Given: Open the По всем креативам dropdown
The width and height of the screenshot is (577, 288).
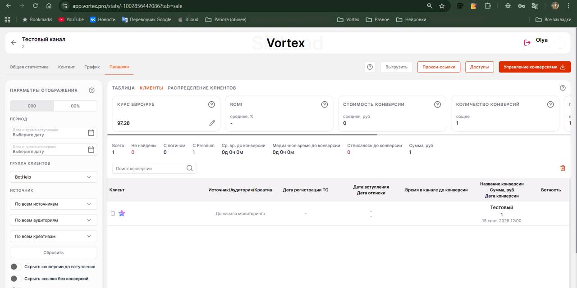Looking at the screenshot, I should tap(53, 236).
